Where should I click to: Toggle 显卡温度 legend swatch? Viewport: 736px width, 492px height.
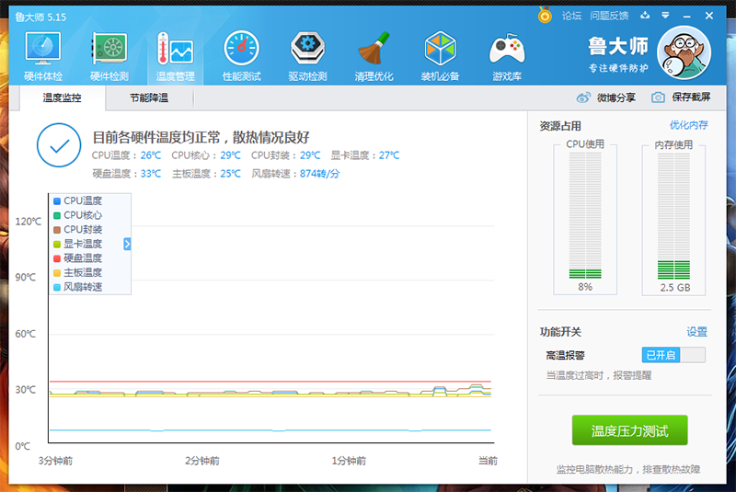pos(57,245)
